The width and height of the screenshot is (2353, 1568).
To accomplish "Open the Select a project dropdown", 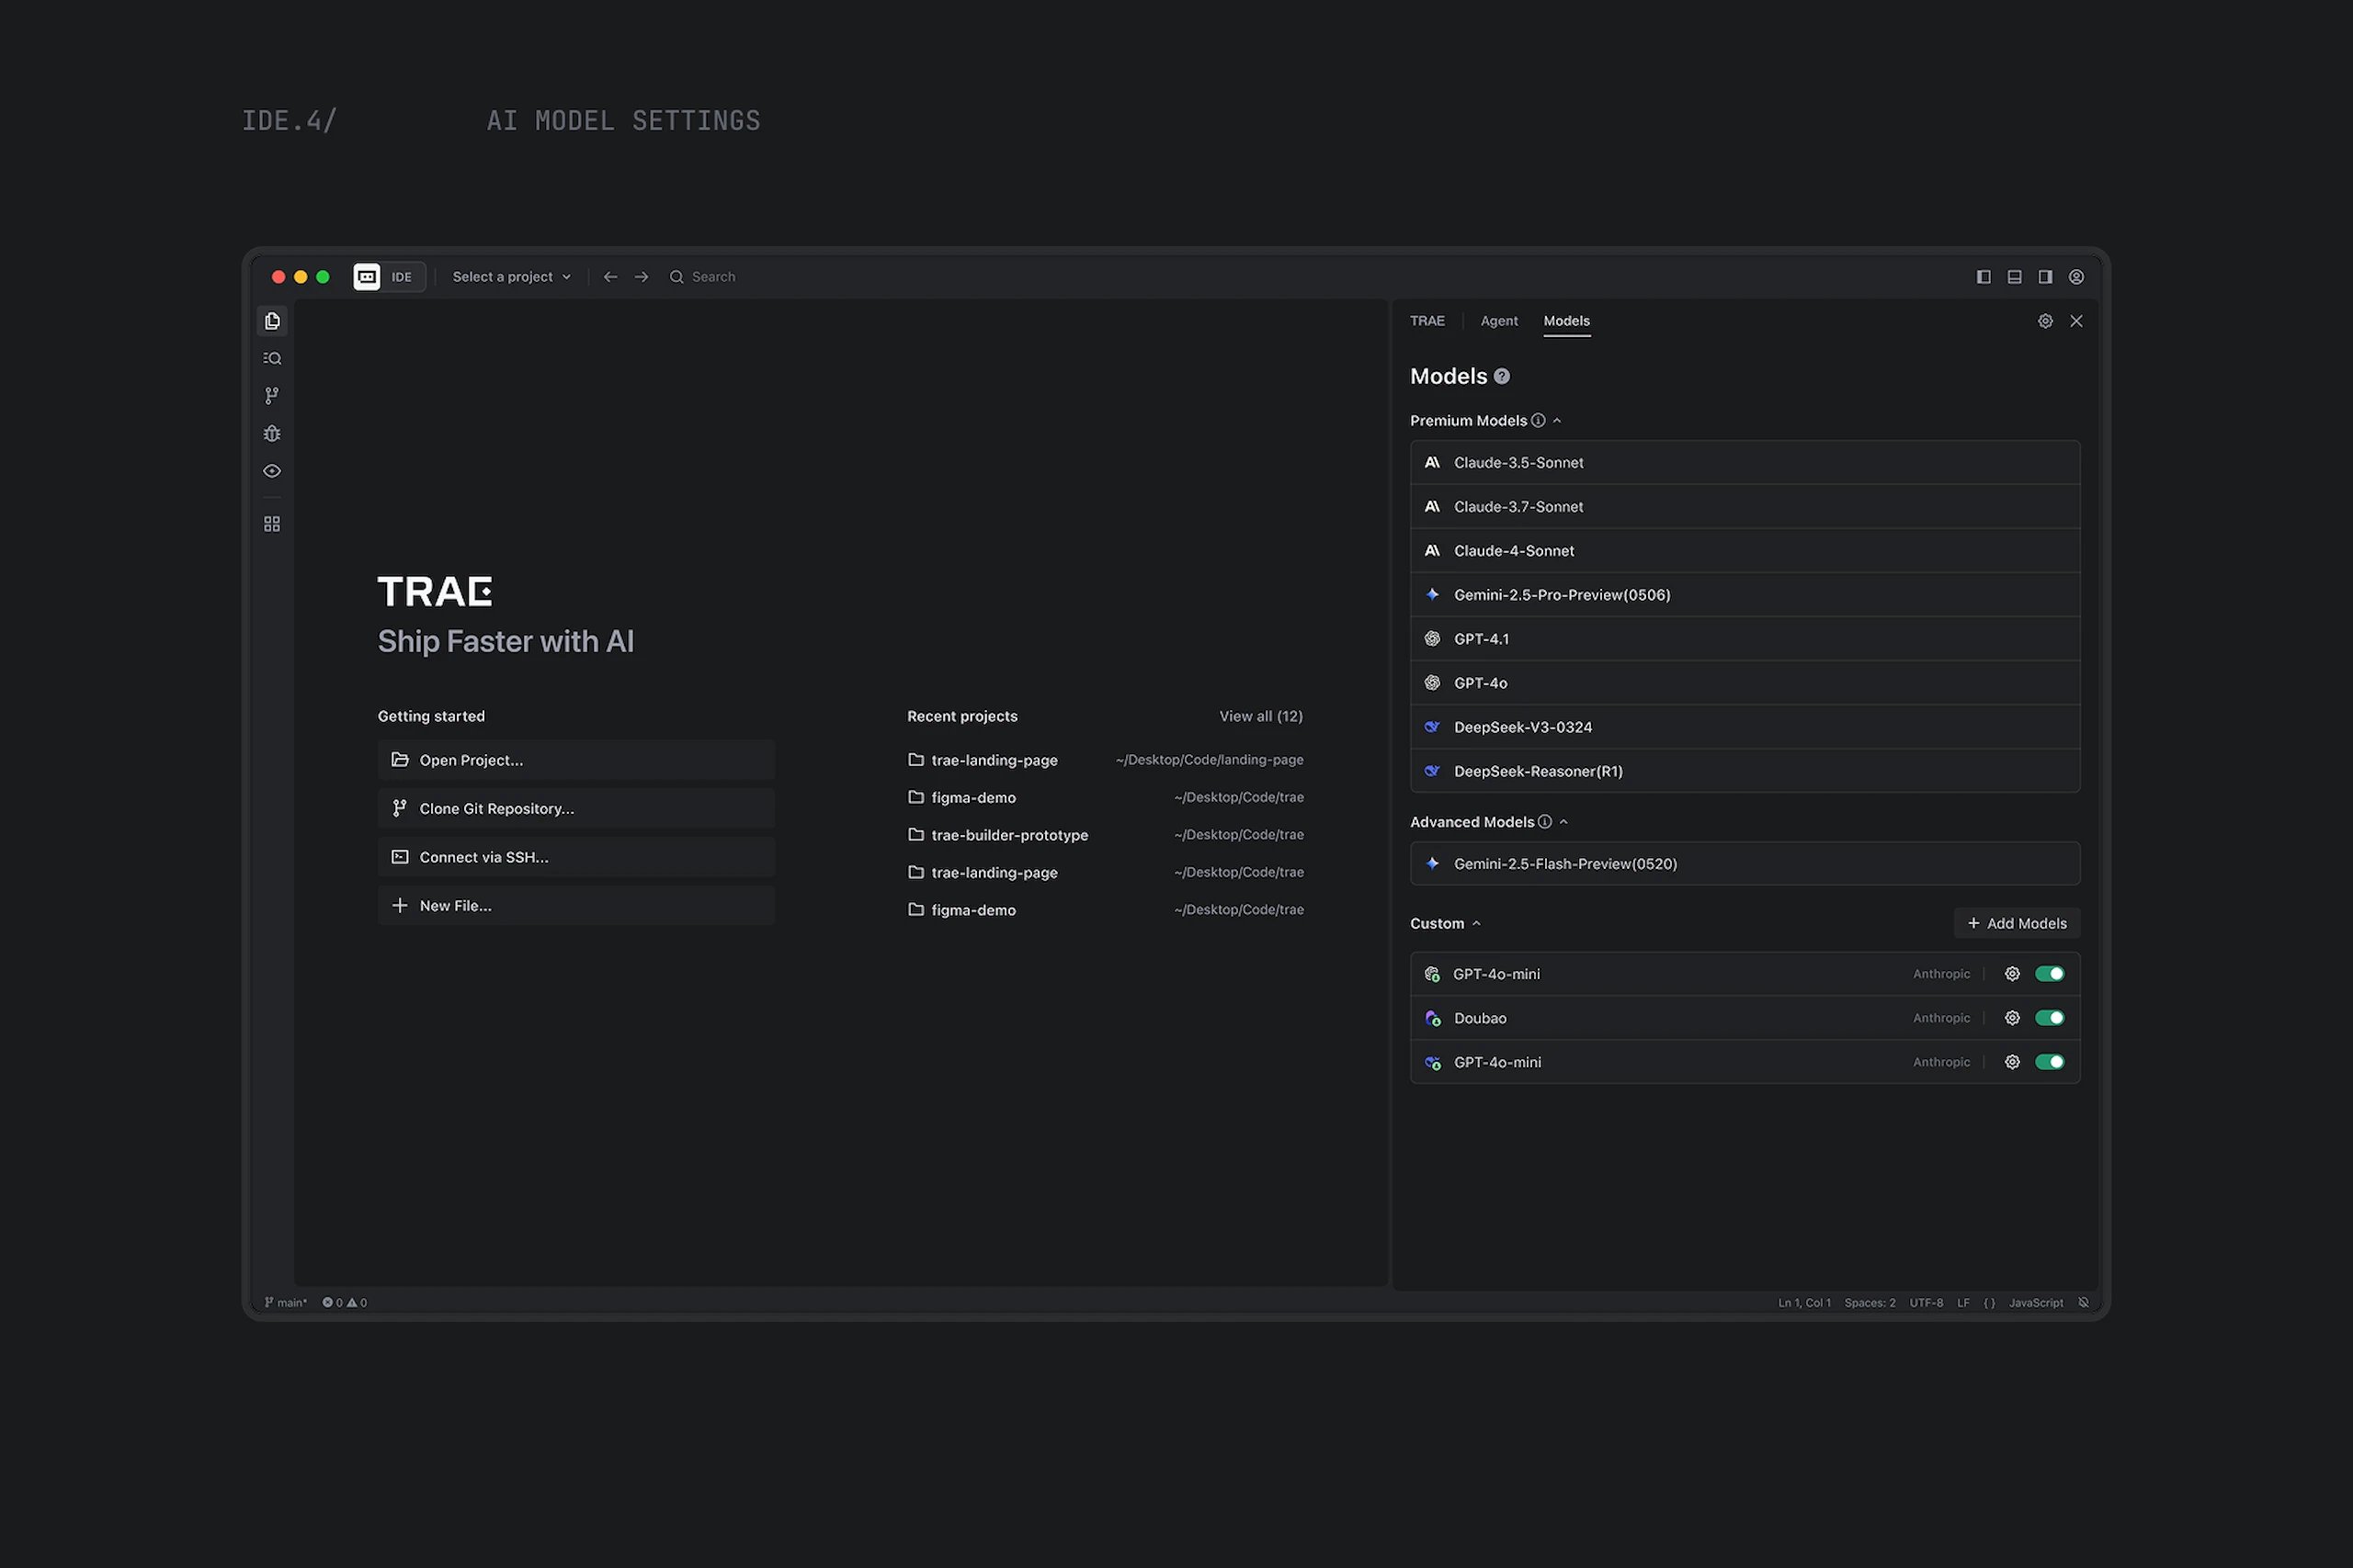I will (511, 277).
